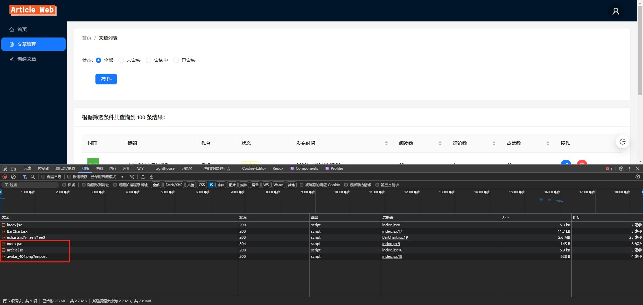Switch to the 控制台 DevTools tab
The image size is (643, 305).
[43, 169]
